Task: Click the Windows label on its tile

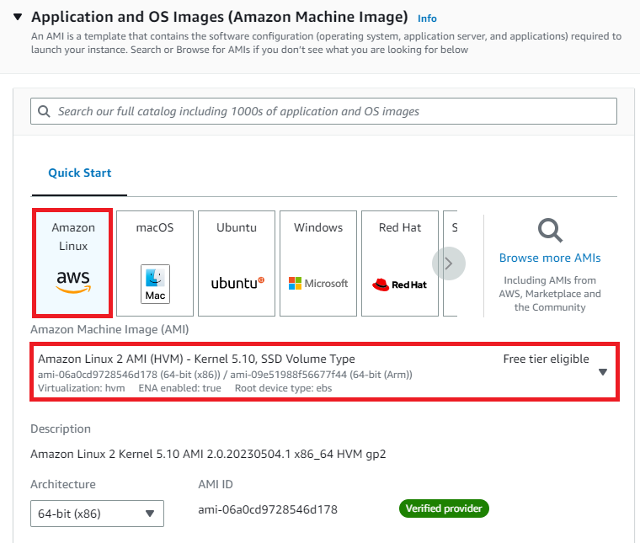Action: click(x=318, y=227)
